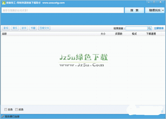Focus the main resource search box
The height and width of the screenshot is (119, 166).
pos(63,10)
